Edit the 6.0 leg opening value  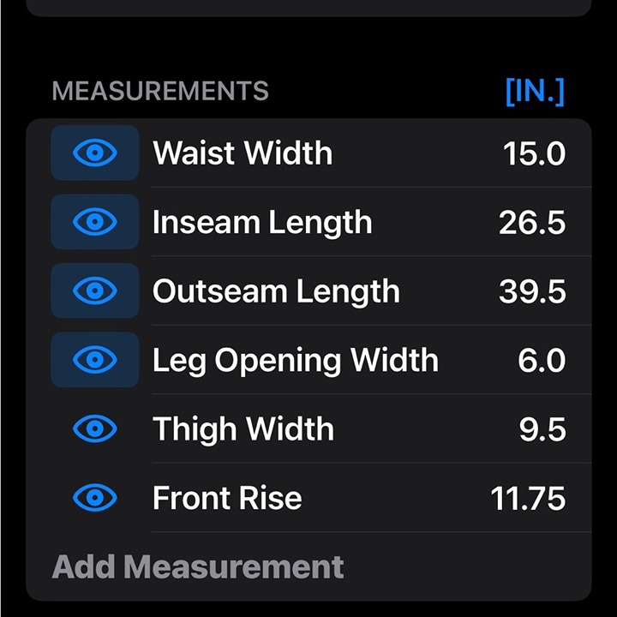click(542, 361)
